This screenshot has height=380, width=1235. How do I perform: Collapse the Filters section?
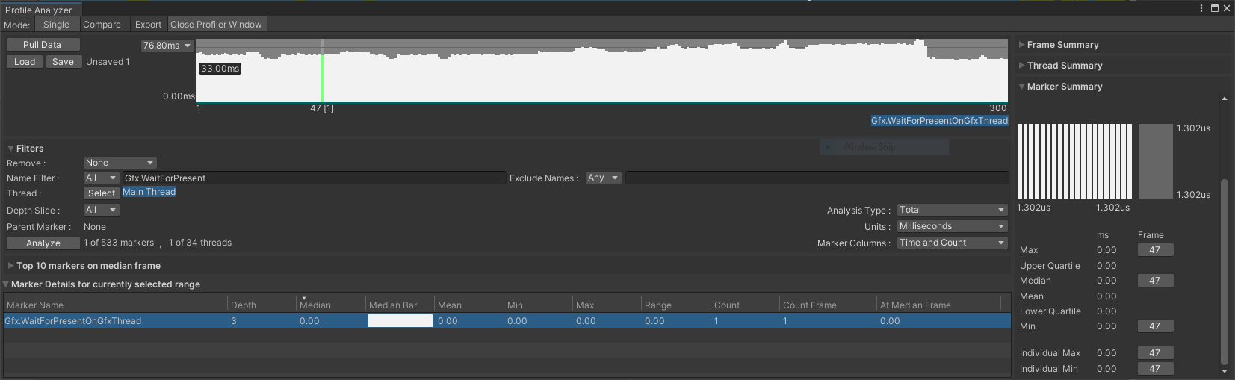click(10, 149)
